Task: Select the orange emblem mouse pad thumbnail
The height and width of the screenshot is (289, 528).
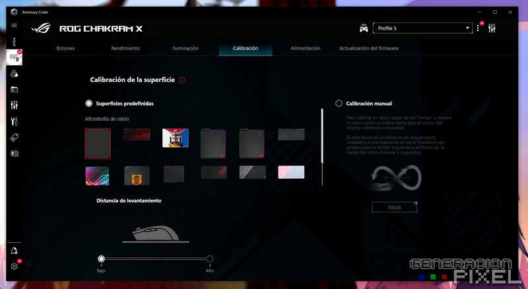Action: 137,176
